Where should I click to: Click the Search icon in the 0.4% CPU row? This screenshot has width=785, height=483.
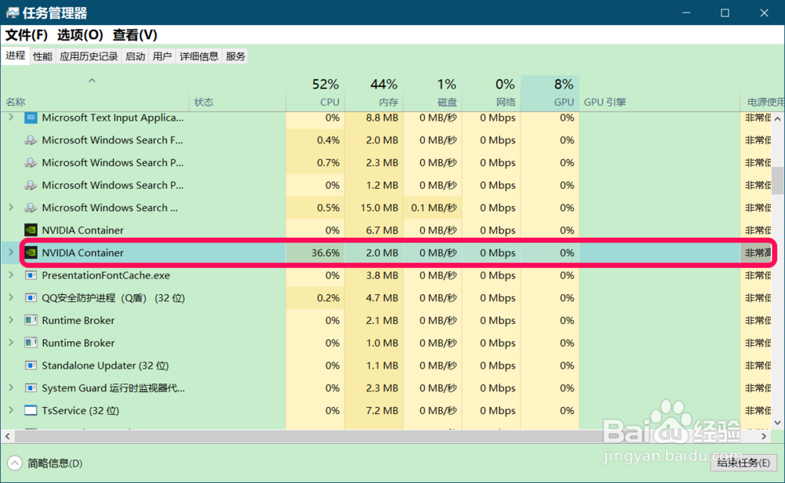point(31,140)
